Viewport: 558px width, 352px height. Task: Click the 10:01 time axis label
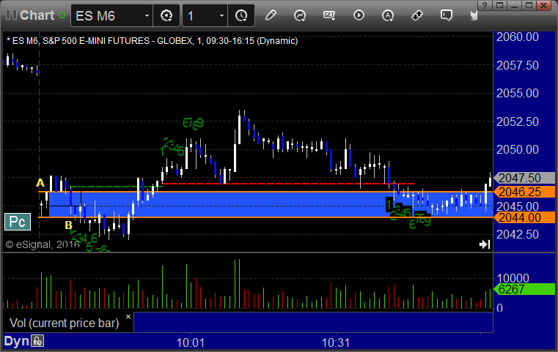tap(191, 342)
